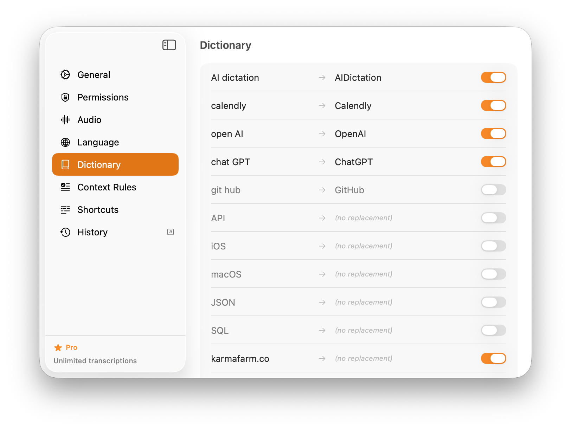The height and width of the screenshot is (430, 571).
Task: Disable the karmafarm.co dictionary entry
Action: coord(493,358)
